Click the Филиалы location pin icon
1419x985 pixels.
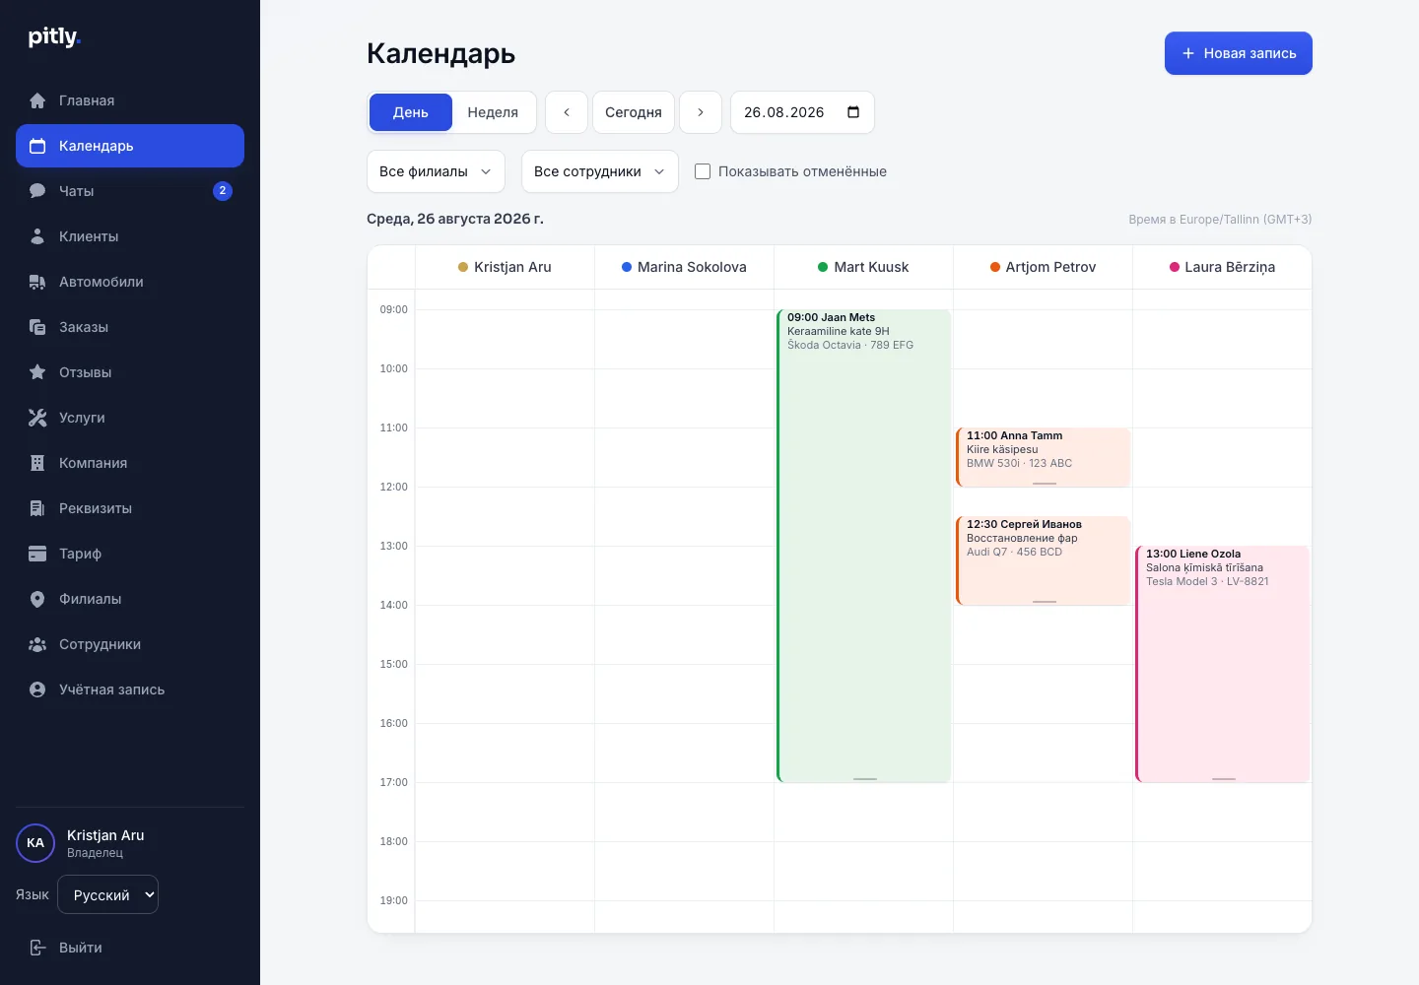click(37, 599)
